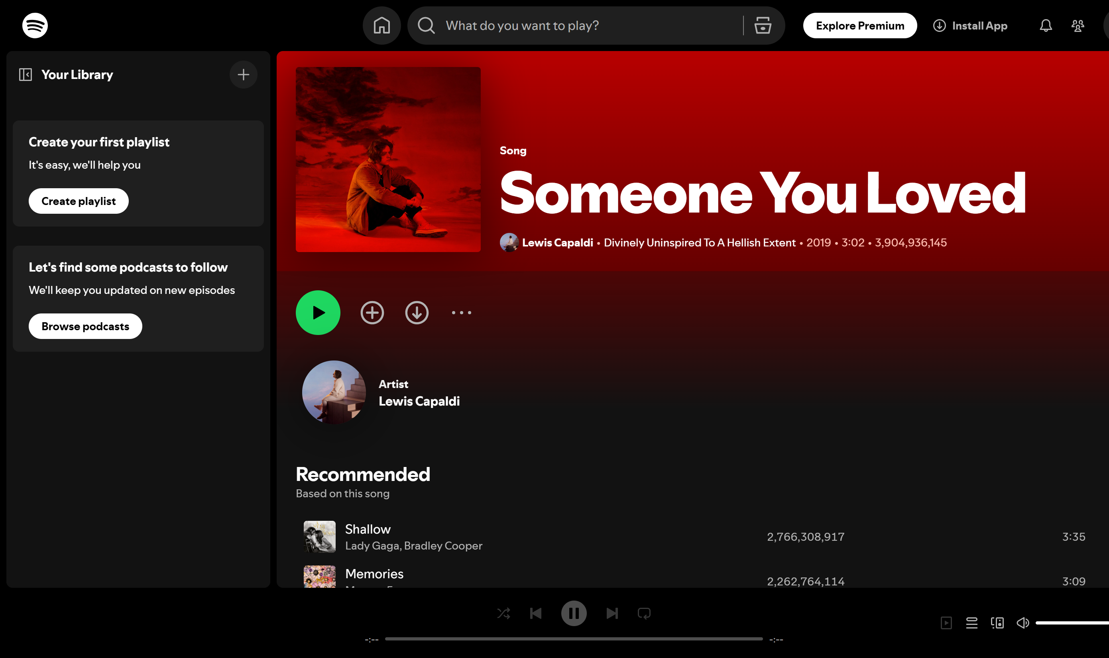
Task: Open the now playing view icon
Action: [946, 623]
